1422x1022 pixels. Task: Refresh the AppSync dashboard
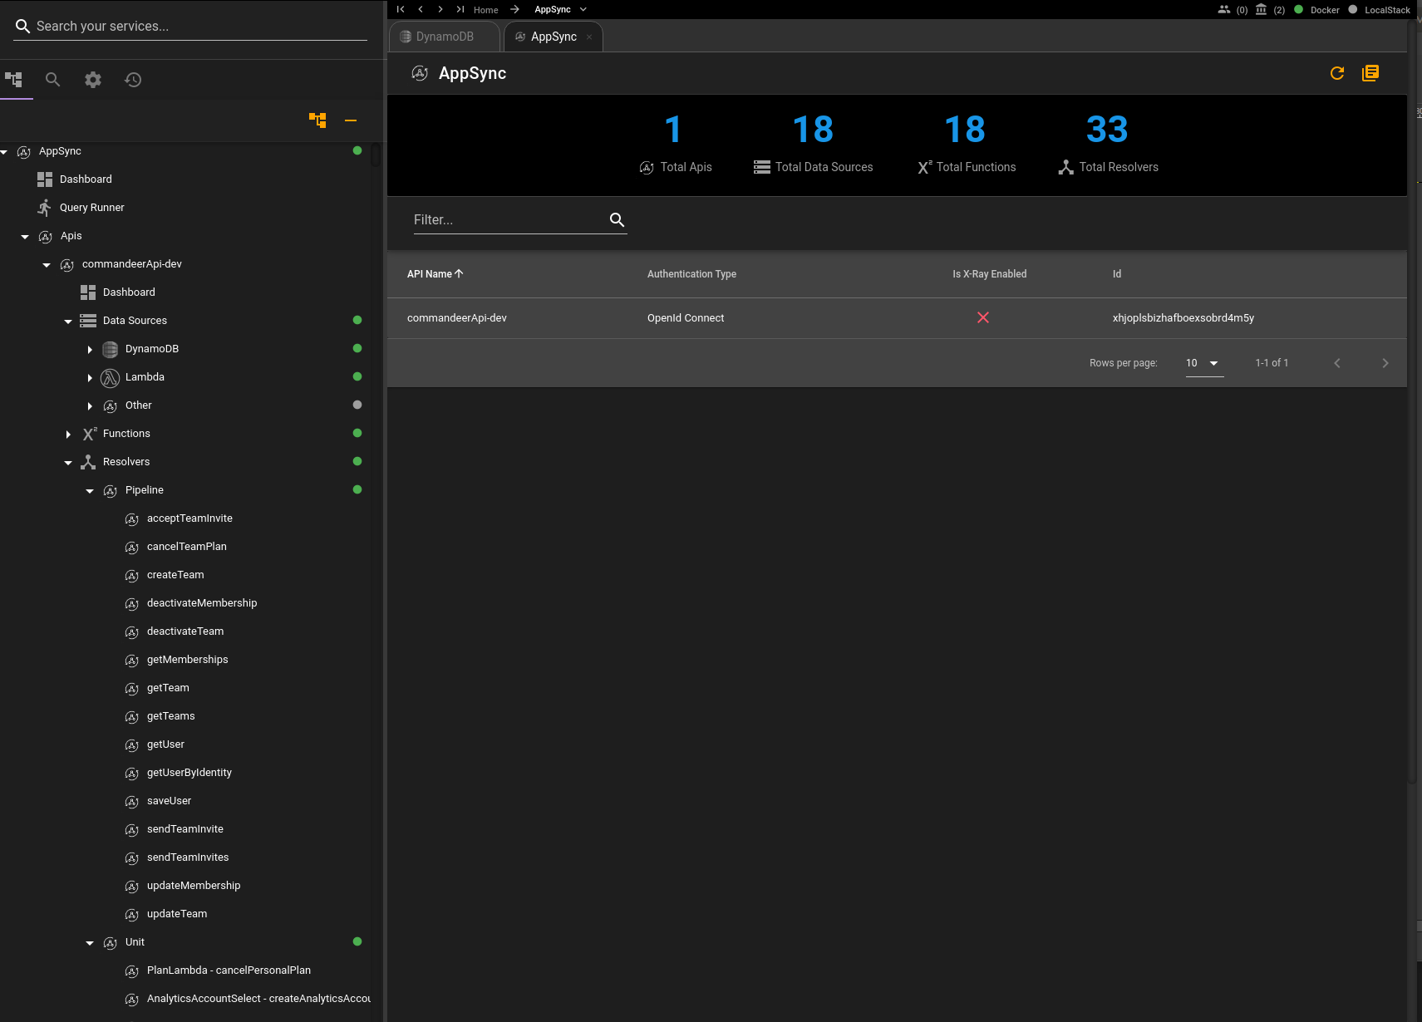tap(1337, 73)
